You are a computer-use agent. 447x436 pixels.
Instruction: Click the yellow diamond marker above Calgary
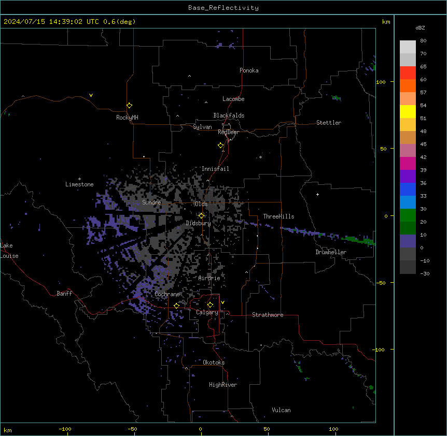pyautogui.click(x=210, y=305)
